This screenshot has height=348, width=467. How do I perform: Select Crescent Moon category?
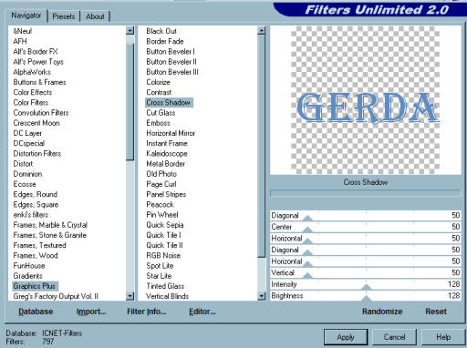pos(36,123)
